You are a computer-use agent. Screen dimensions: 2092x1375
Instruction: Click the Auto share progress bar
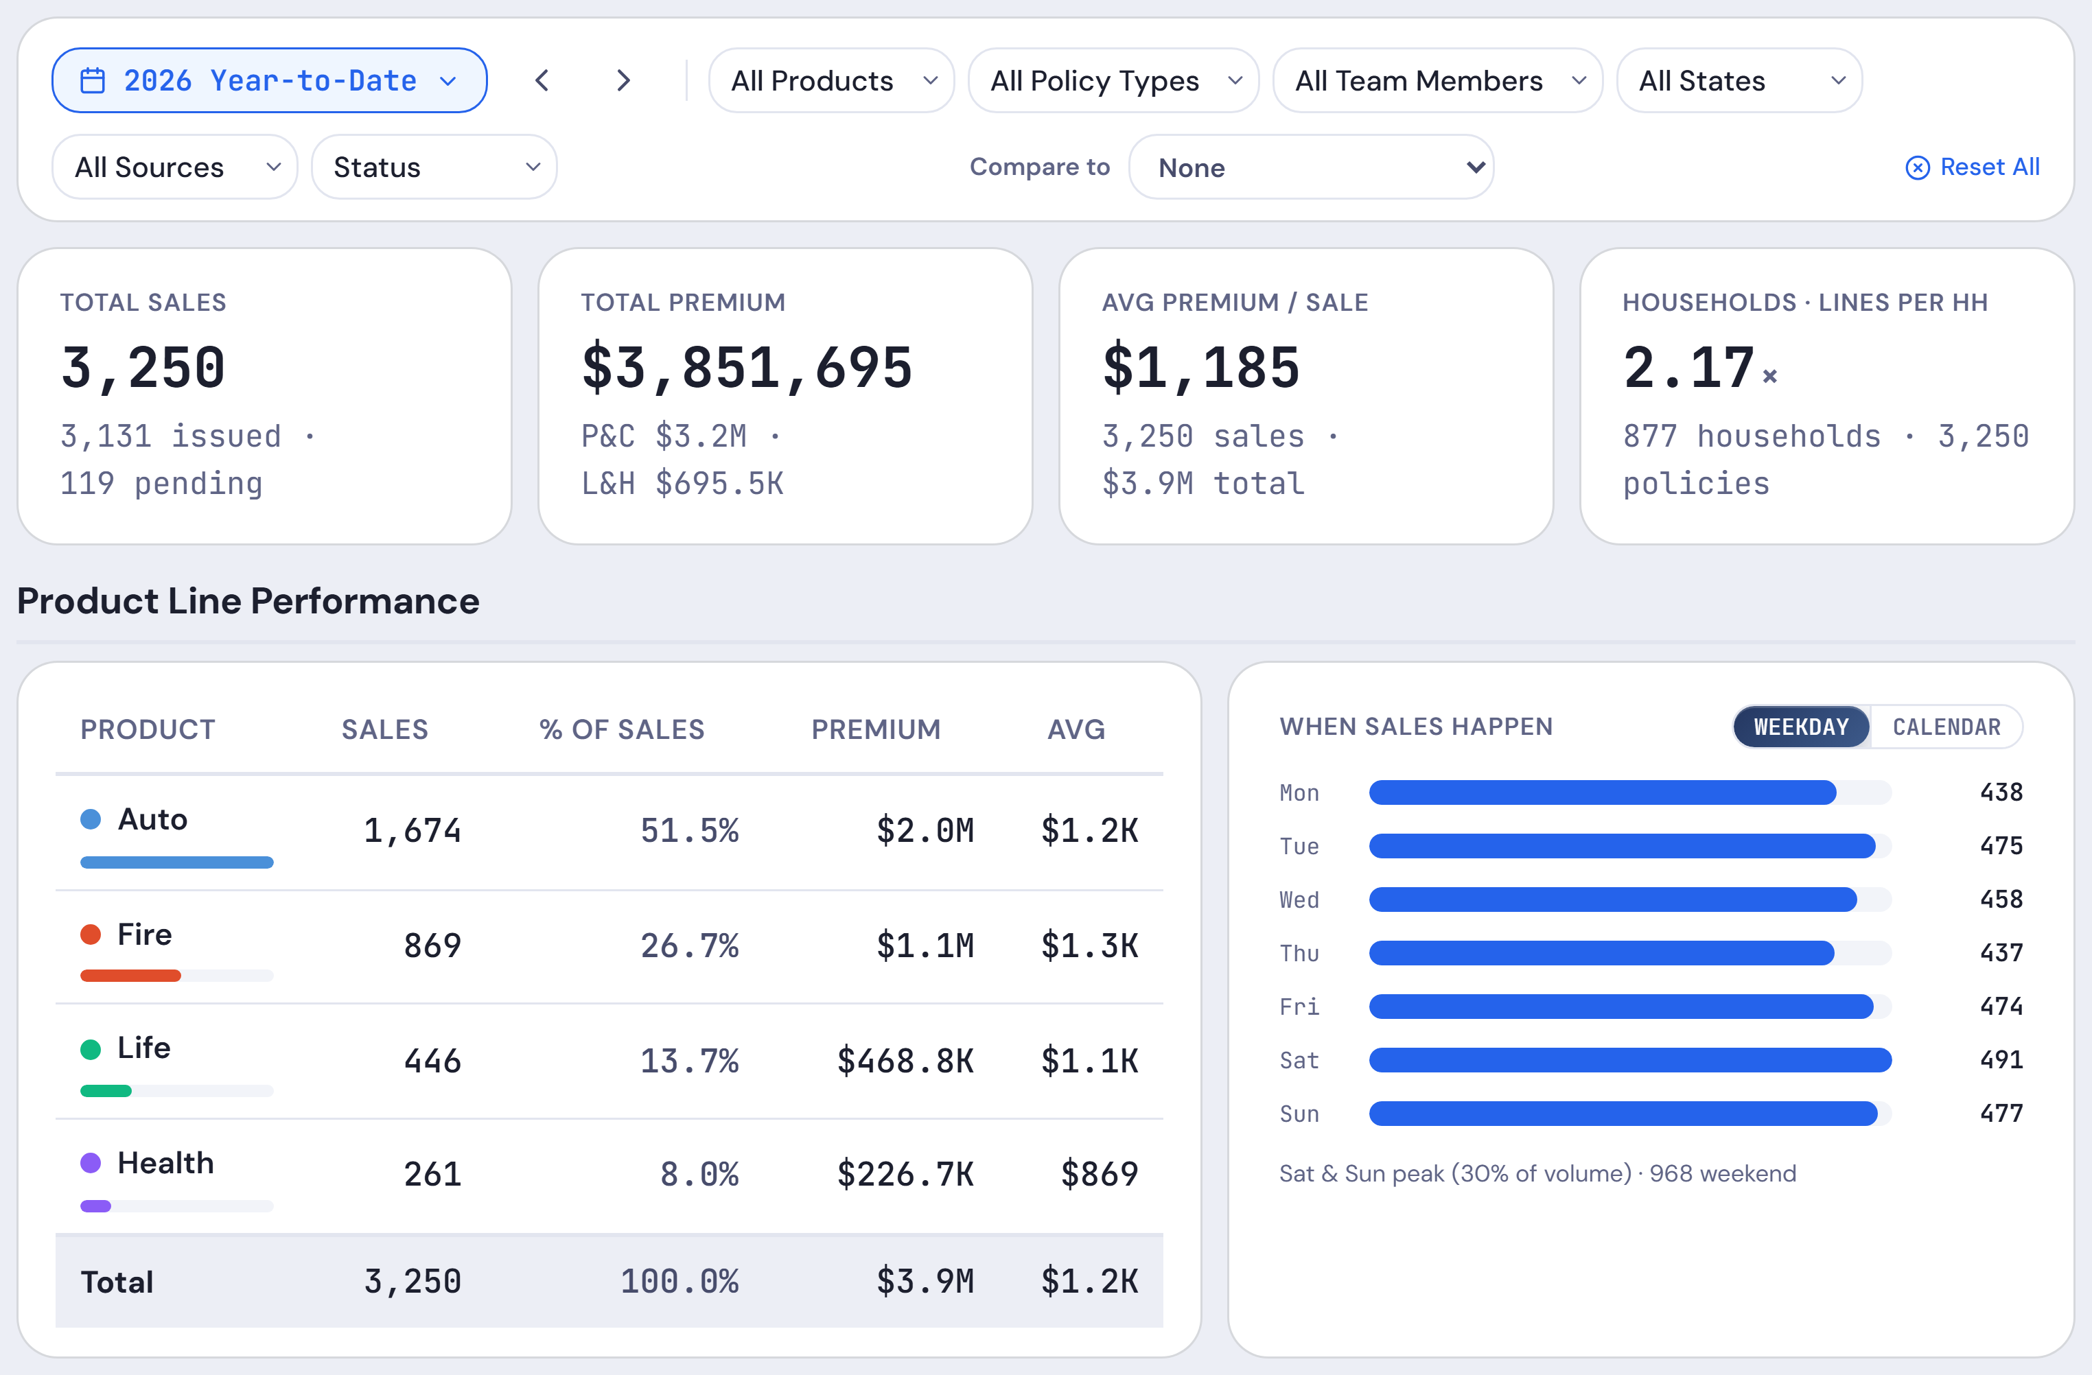tap(176, 862)
